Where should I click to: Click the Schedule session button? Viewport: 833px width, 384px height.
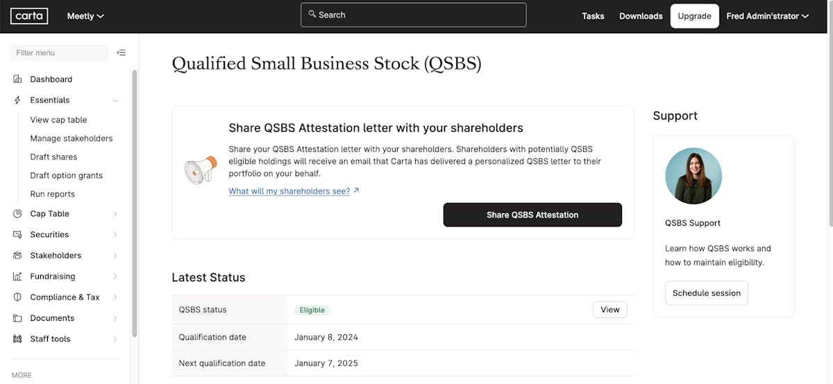pyautogui.click(x=706, y=293)
